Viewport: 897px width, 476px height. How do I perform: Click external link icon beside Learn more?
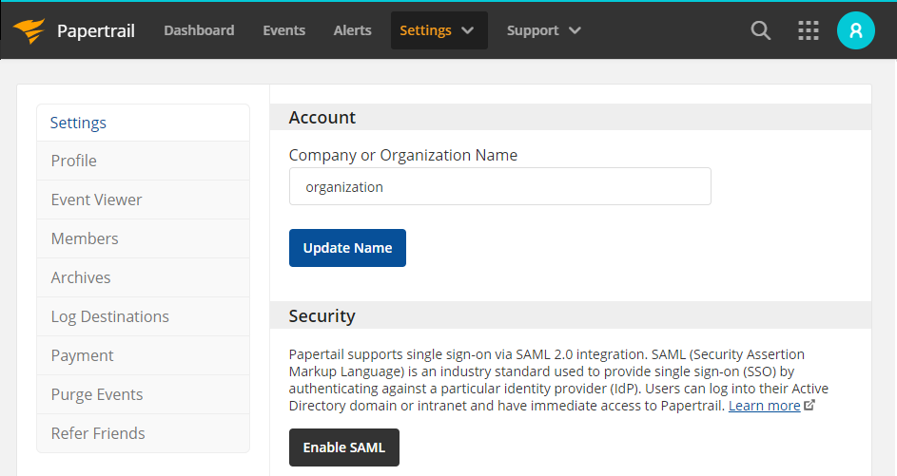pos(809,406)
